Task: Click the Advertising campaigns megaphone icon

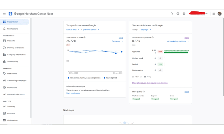Action: pos(4,81)
